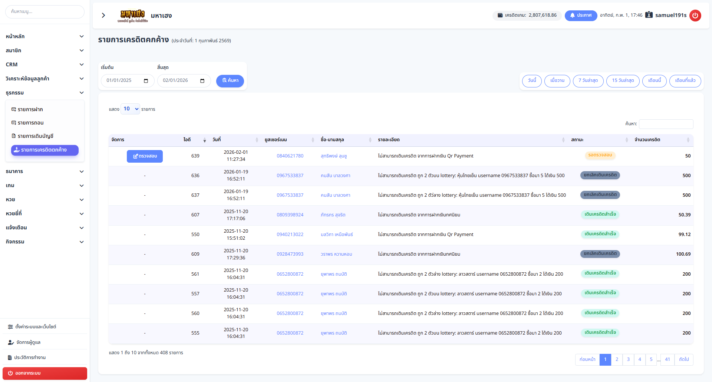Select รายการฝาก in the sidebar submenu
This screenshot has height=382, width=712.
click(x=30, y=110)
